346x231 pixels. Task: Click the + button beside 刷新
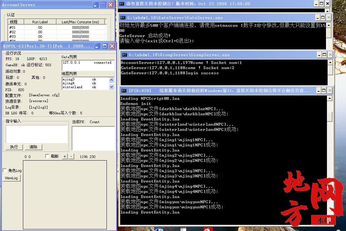65,157
